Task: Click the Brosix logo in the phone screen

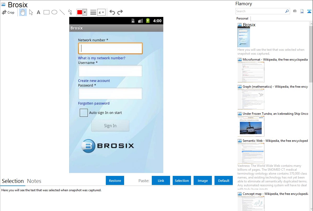Action: click(108, 146)
